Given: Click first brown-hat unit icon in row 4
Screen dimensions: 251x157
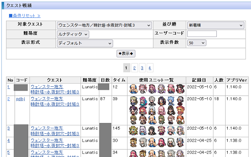Looking at the screenshot, I should [x=133, y=142].
